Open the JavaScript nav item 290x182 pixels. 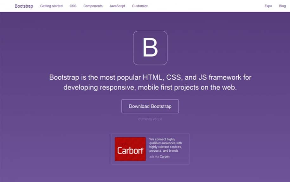[x=117, y=6]
